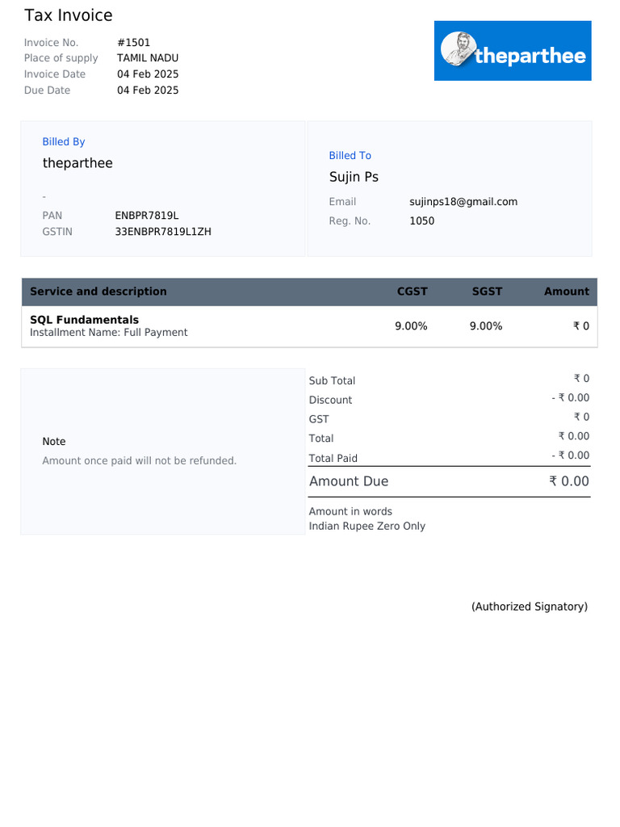The width and height of the screenshot is (620, 827).
Task: Click the theparthee logo image
Action: [513, 51]
